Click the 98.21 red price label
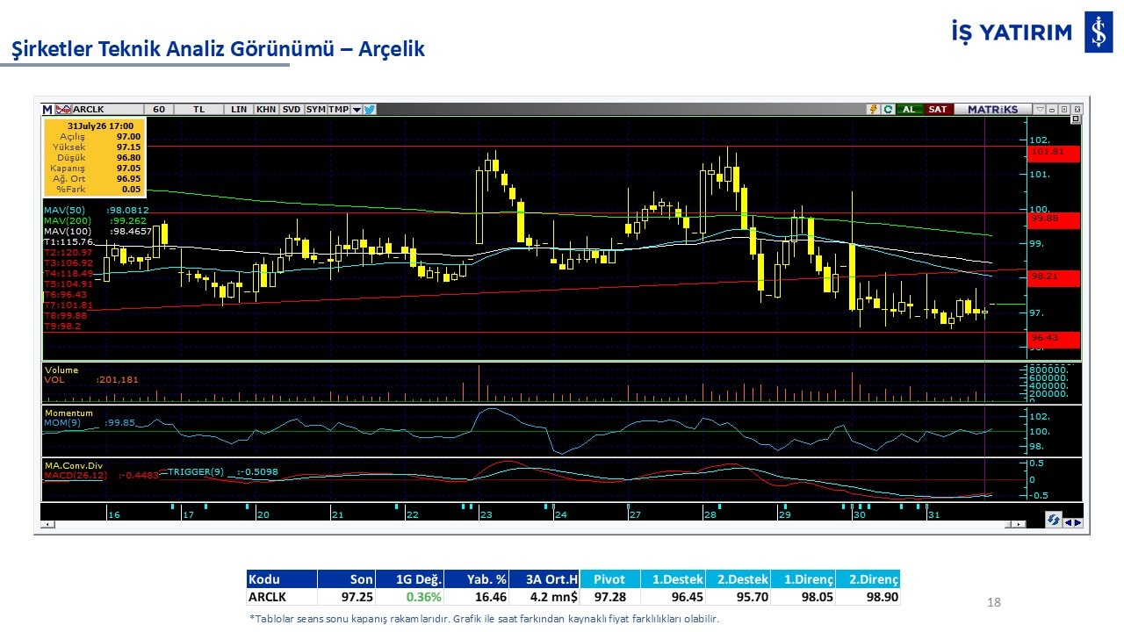1124x632 pixels. (1053, 277)
